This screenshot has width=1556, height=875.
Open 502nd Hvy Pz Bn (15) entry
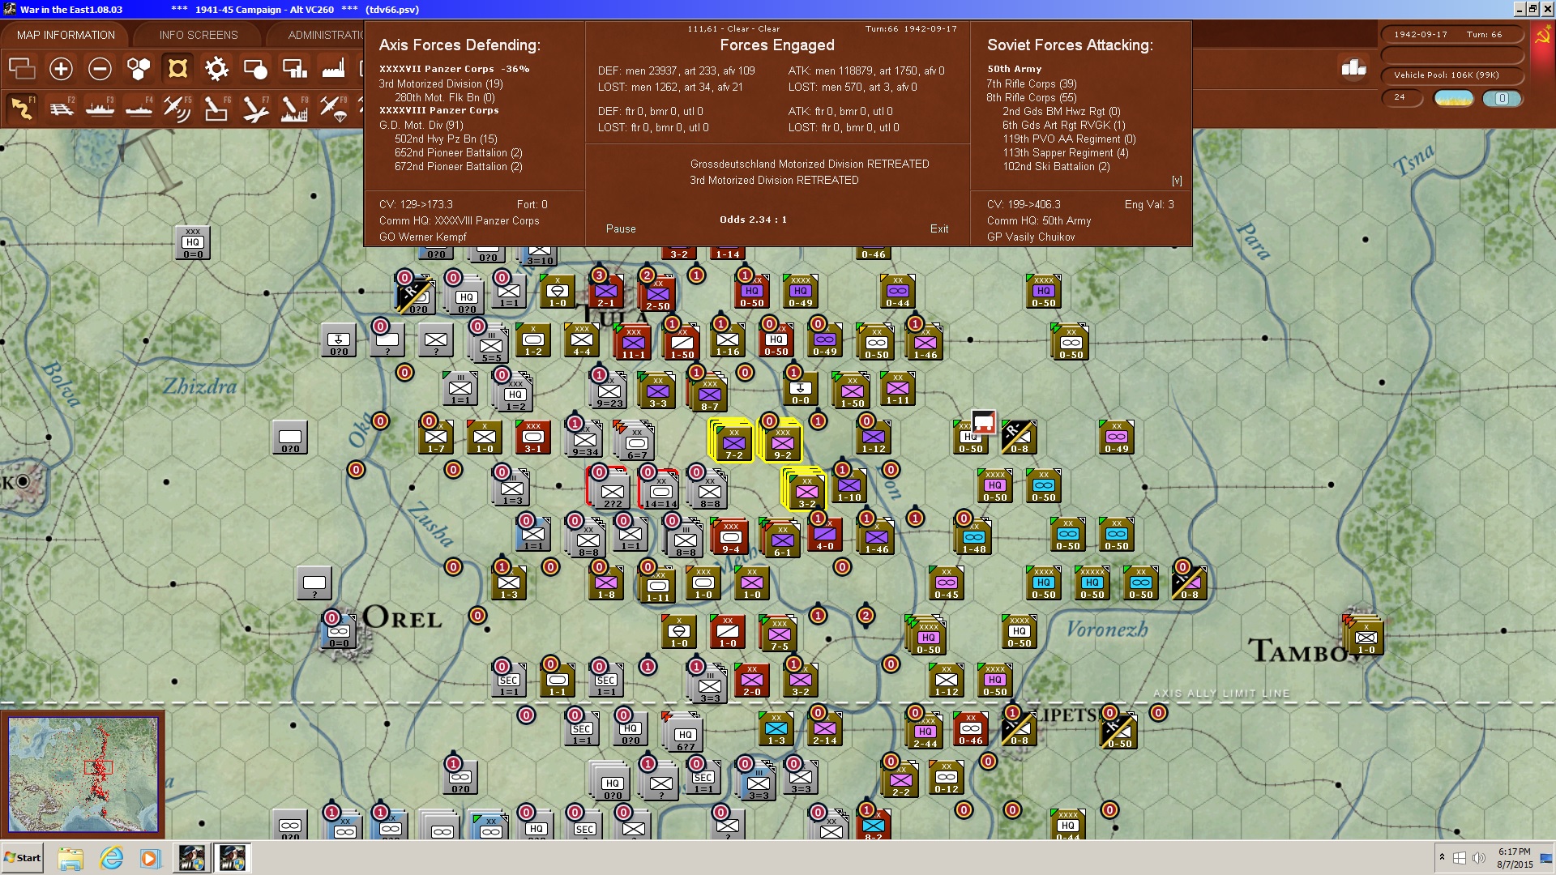pos(446,139)
